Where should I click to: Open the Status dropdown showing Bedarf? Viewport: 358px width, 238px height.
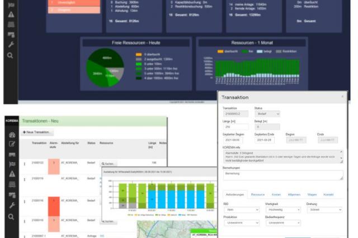click(267, 113)
